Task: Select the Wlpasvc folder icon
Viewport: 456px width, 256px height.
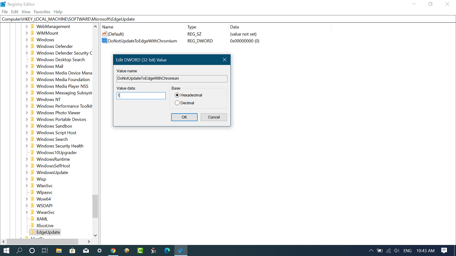Action: coord(32,192)
